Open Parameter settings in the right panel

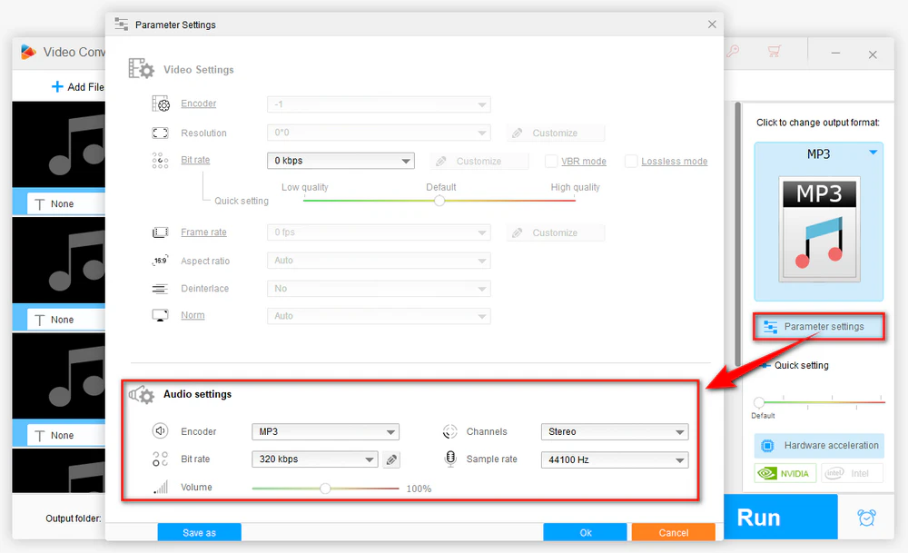(x=819, y=327)
